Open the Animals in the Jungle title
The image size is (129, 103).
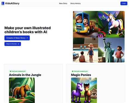pyautogui.click(x=25, y=75)
